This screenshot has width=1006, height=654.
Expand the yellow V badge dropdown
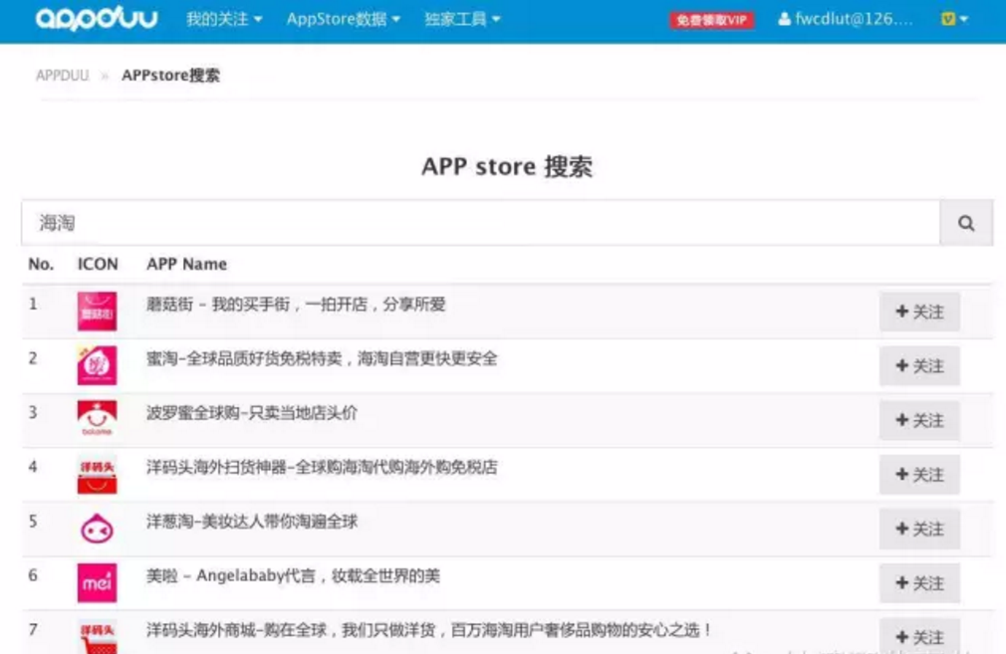954,19
